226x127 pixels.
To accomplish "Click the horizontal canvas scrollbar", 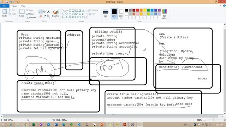I will pos(111,116).
